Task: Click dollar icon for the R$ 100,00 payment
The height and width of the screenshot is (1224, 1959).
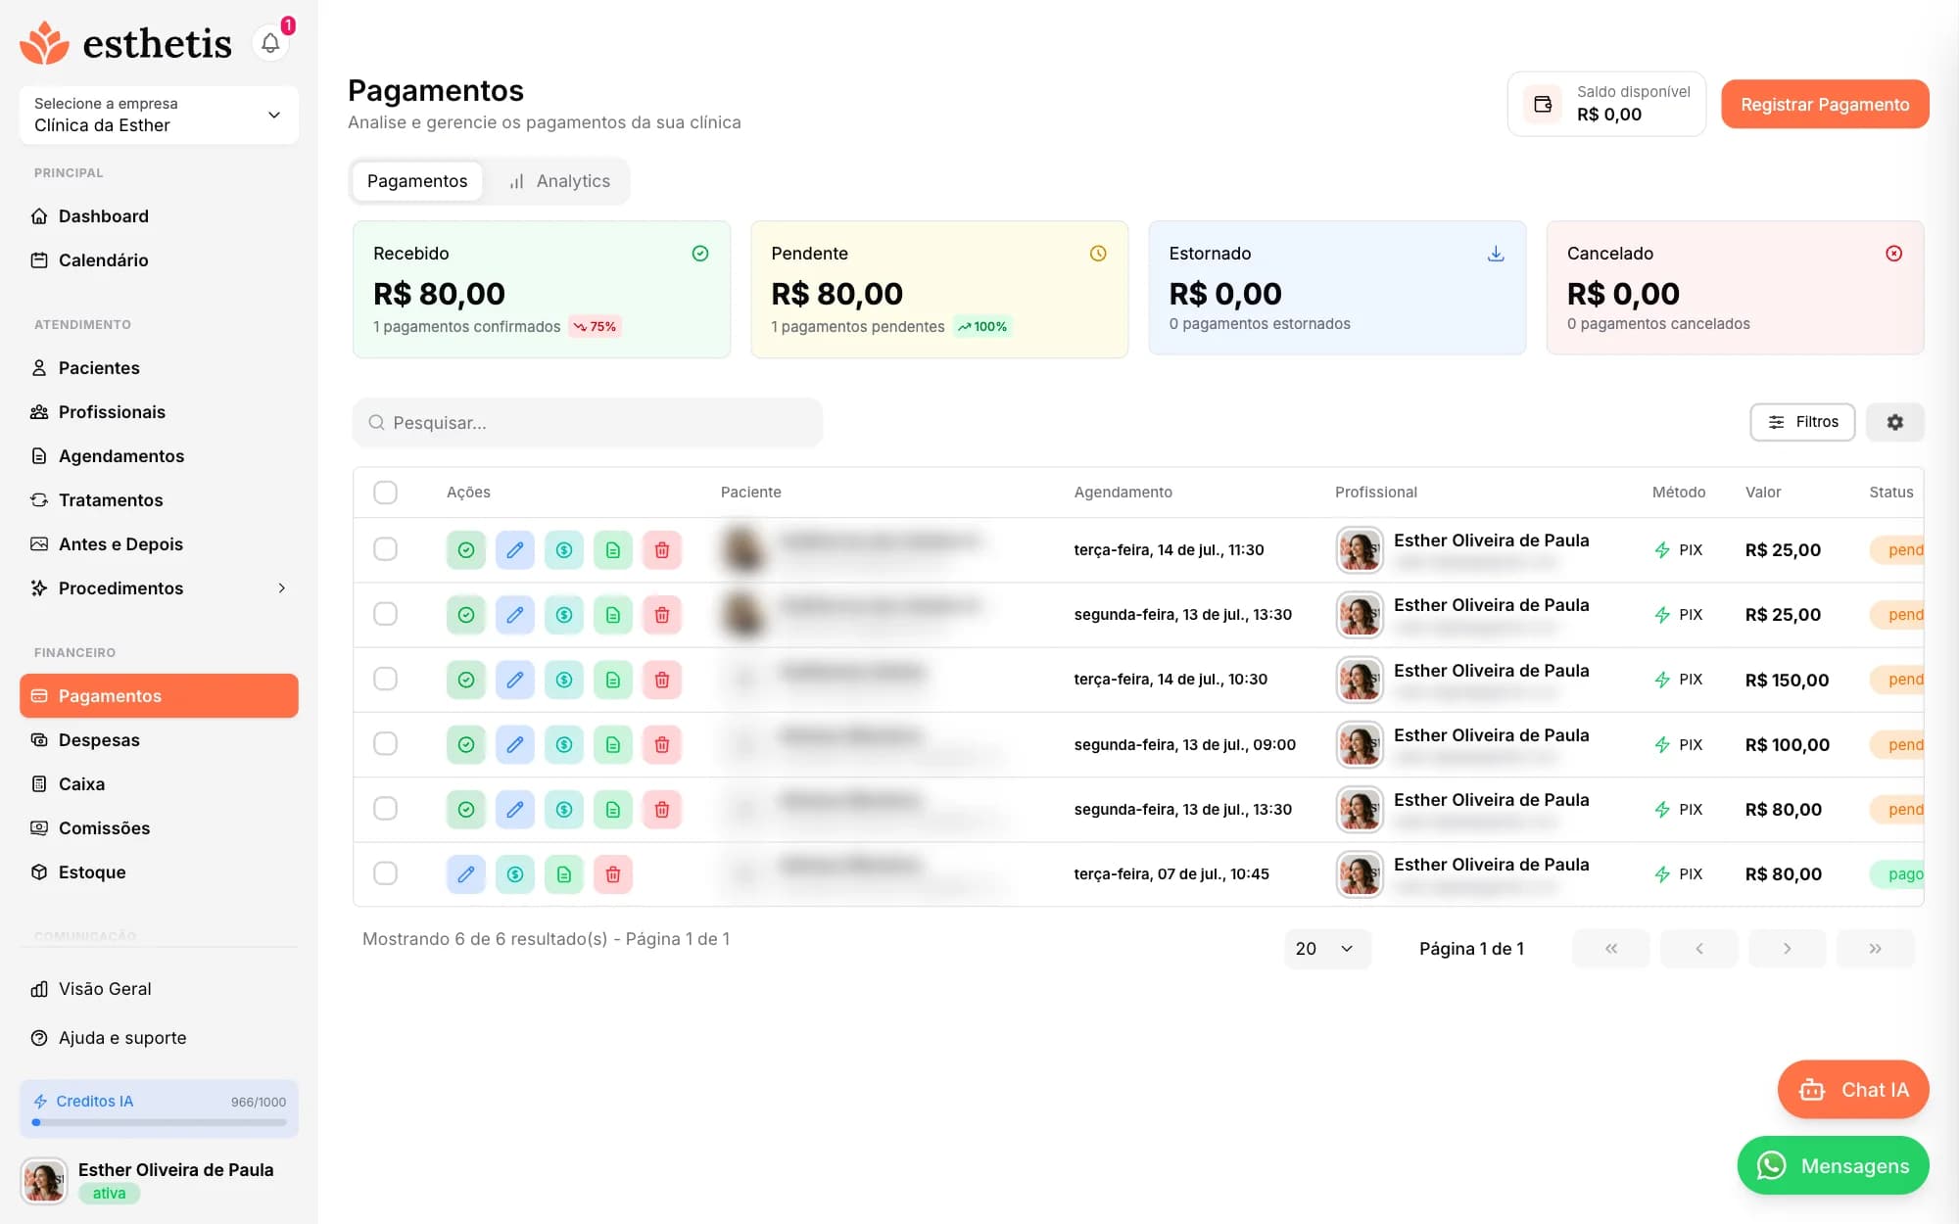Action: [x=564, y=744]
